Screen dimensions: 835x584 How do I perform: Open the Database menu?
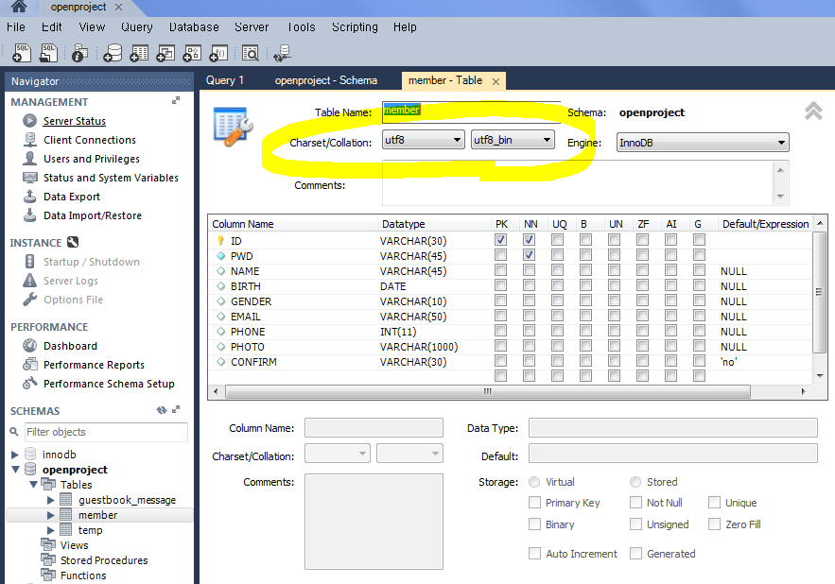(194, 26)
